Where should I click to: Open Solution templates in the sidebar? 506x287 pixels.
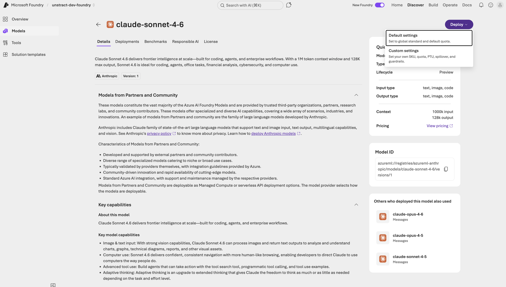(x=28, y=54)
